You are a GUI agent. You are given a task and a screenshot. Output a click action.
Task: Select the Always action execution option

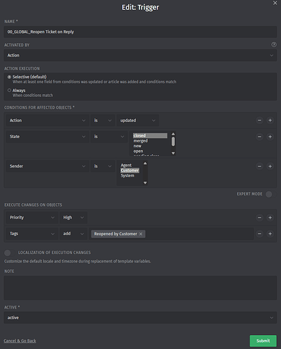point(9,90)
